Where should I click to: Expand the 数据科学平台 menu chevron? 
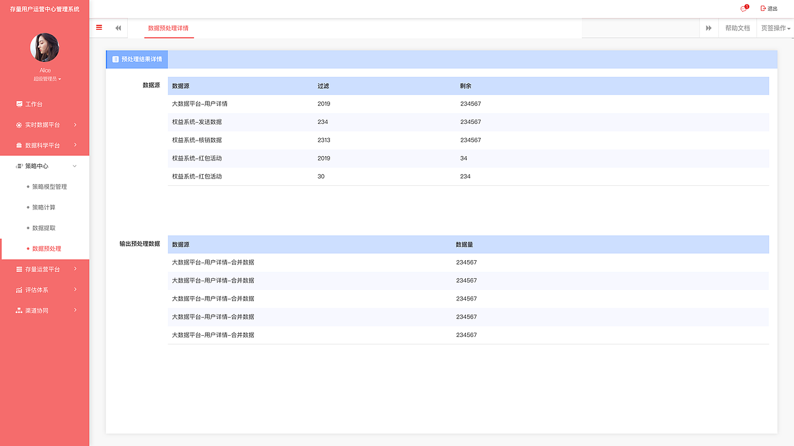pyautogui.click(x=75, y=146)
